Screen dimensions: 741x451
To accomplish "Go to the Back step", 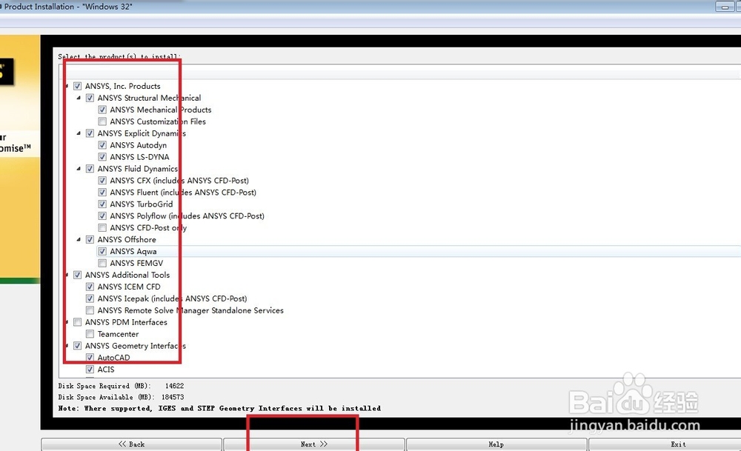I will 131,444.
